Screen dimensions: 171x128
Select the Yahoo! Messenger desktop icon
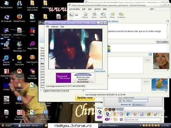[32, 74]
